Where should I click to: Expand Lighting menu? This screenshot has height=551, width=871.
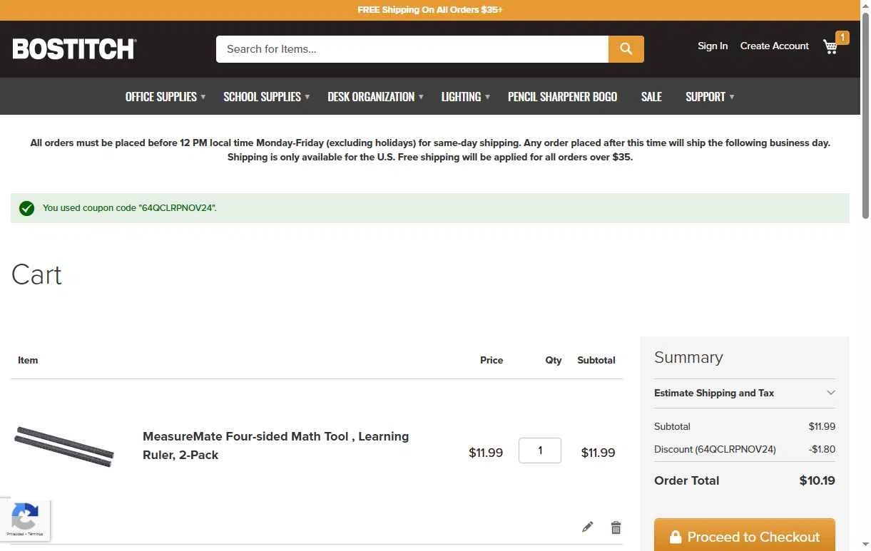point(465,96)
